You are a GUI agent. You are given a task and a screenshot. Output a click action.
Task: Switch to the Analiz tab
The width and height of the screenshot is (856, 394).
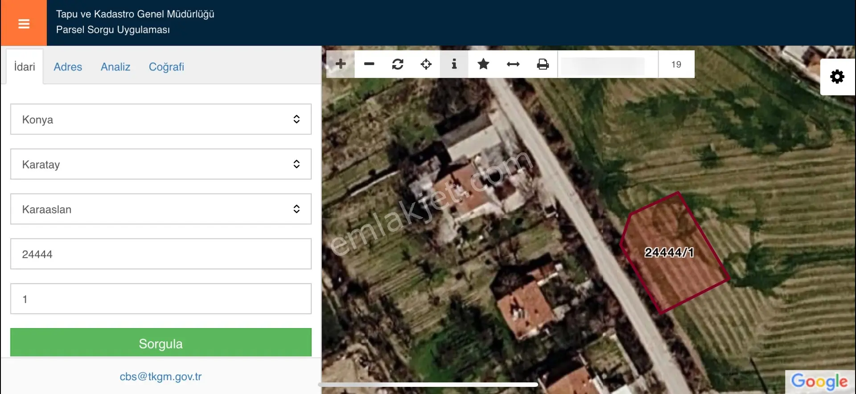[115, 67]
